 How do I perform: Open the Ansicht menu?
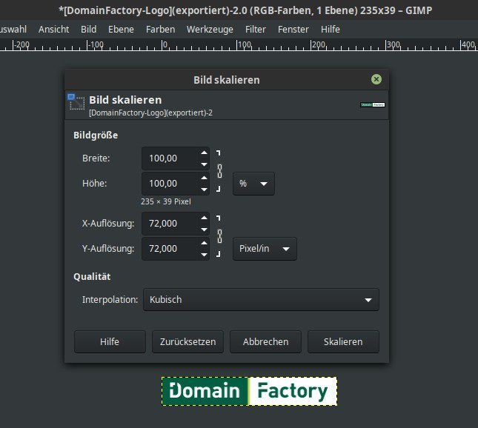click(x=53, y=29)
